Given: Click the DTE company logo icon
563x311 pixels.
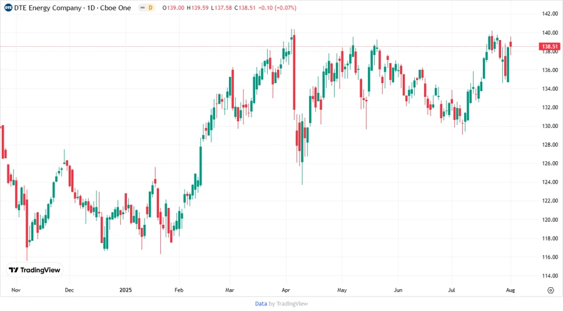Looking at the screenshot, I should (8, 8).
